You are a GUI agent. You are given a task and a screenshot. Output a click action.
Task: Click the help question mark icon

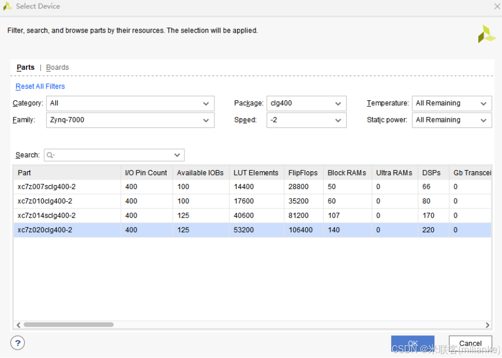point(18,343)
